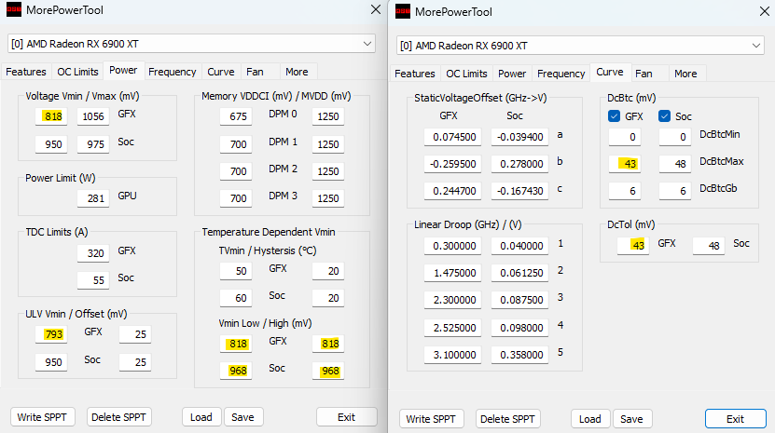Switch to Curve tab in left window
775x433 pixels.
tap(220, 72)
